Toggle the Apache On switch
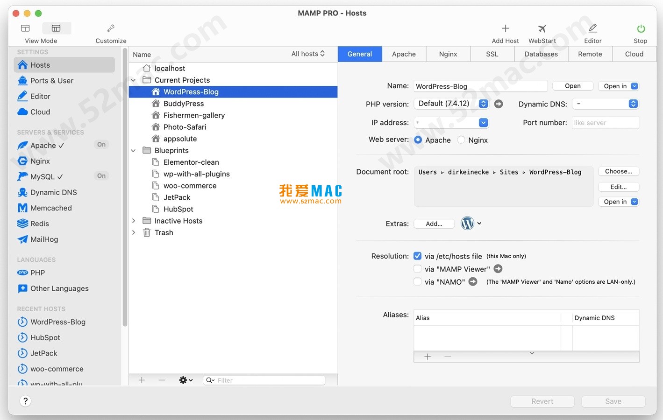 [x=101, y=145]
